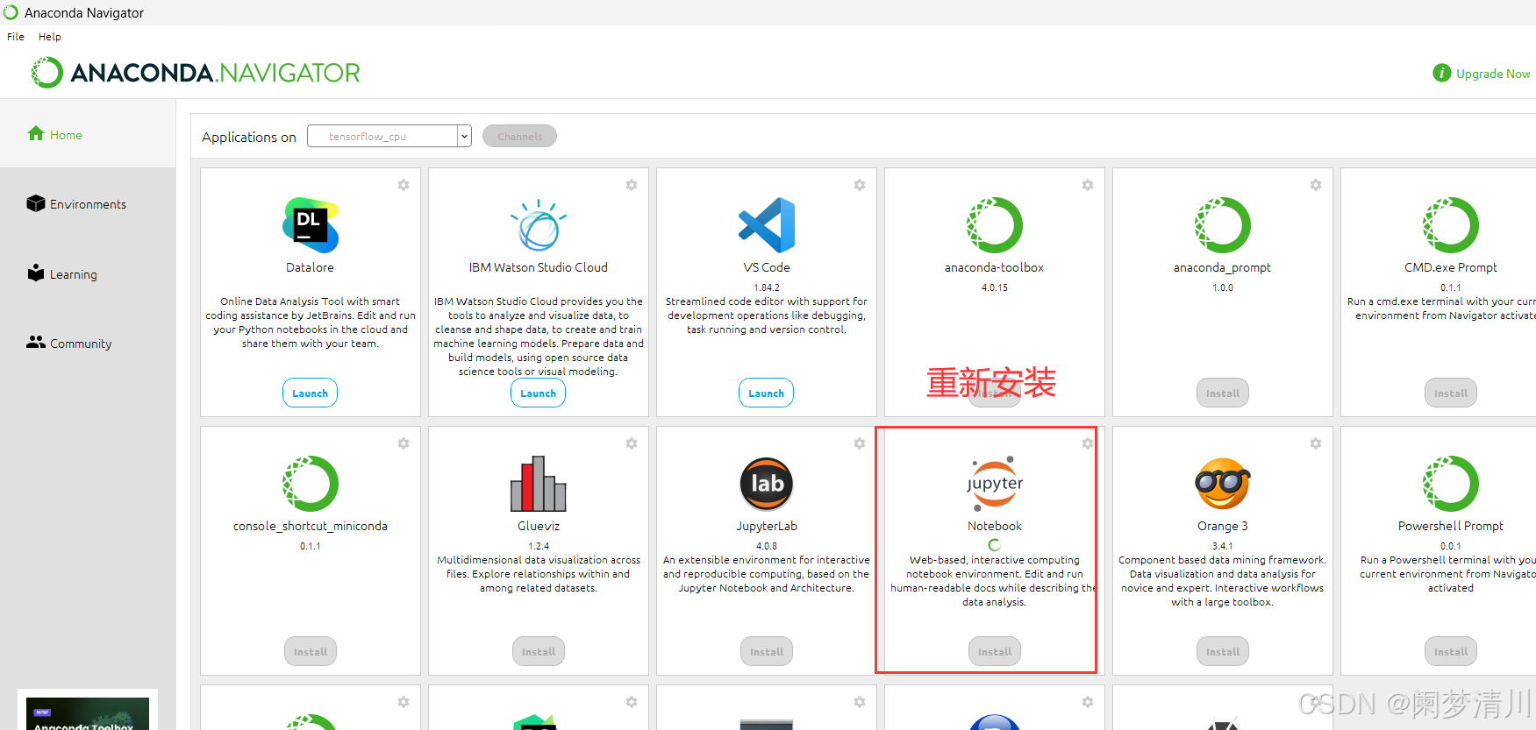
Task: Open IBM Watson Studio Cloud gear options
Action: [x=632, y=185]
